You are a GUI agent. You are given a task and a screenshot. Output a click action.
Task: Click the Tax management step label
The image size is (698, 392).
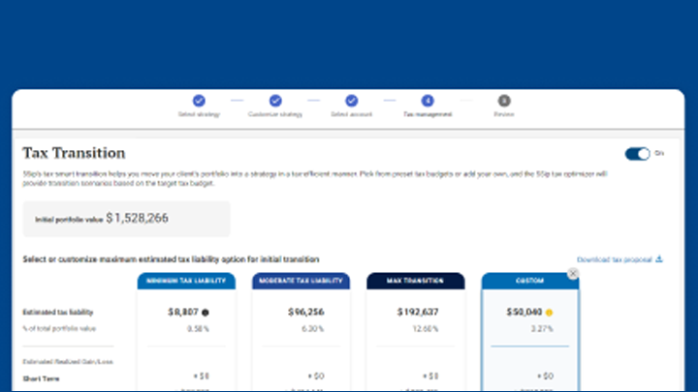[x=428, y=114]
